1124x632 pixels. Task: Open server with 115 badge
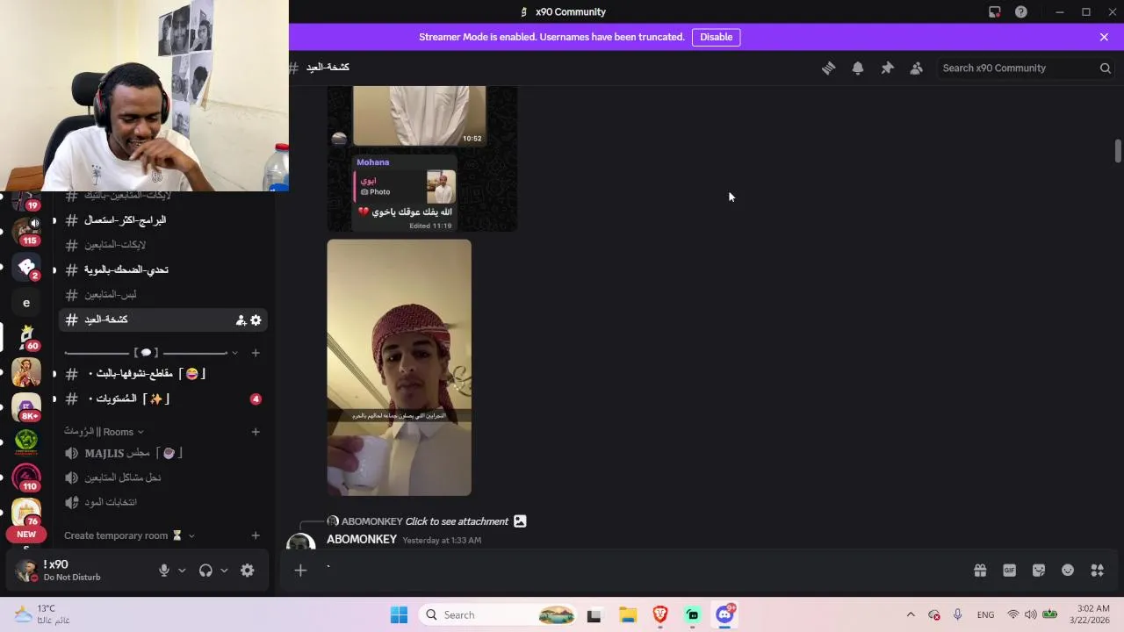pyautogui.click(x=26, y=232)
